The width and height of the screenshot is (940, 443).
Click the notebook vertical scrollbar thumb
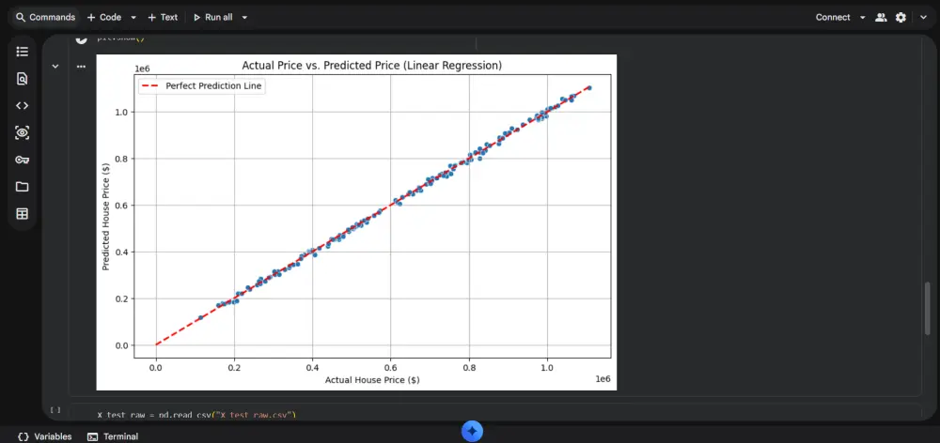(x=927, y=308)
